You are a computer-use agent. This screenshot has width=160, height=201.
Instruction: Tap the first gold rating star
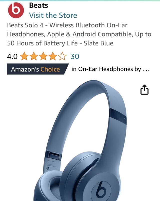24,56
